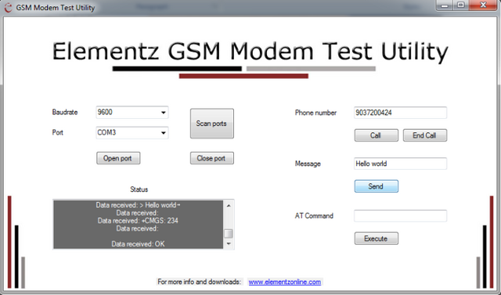Click inside the Status log text area
The width and height of the screenshot is (501, 295).
click(138, 225)
